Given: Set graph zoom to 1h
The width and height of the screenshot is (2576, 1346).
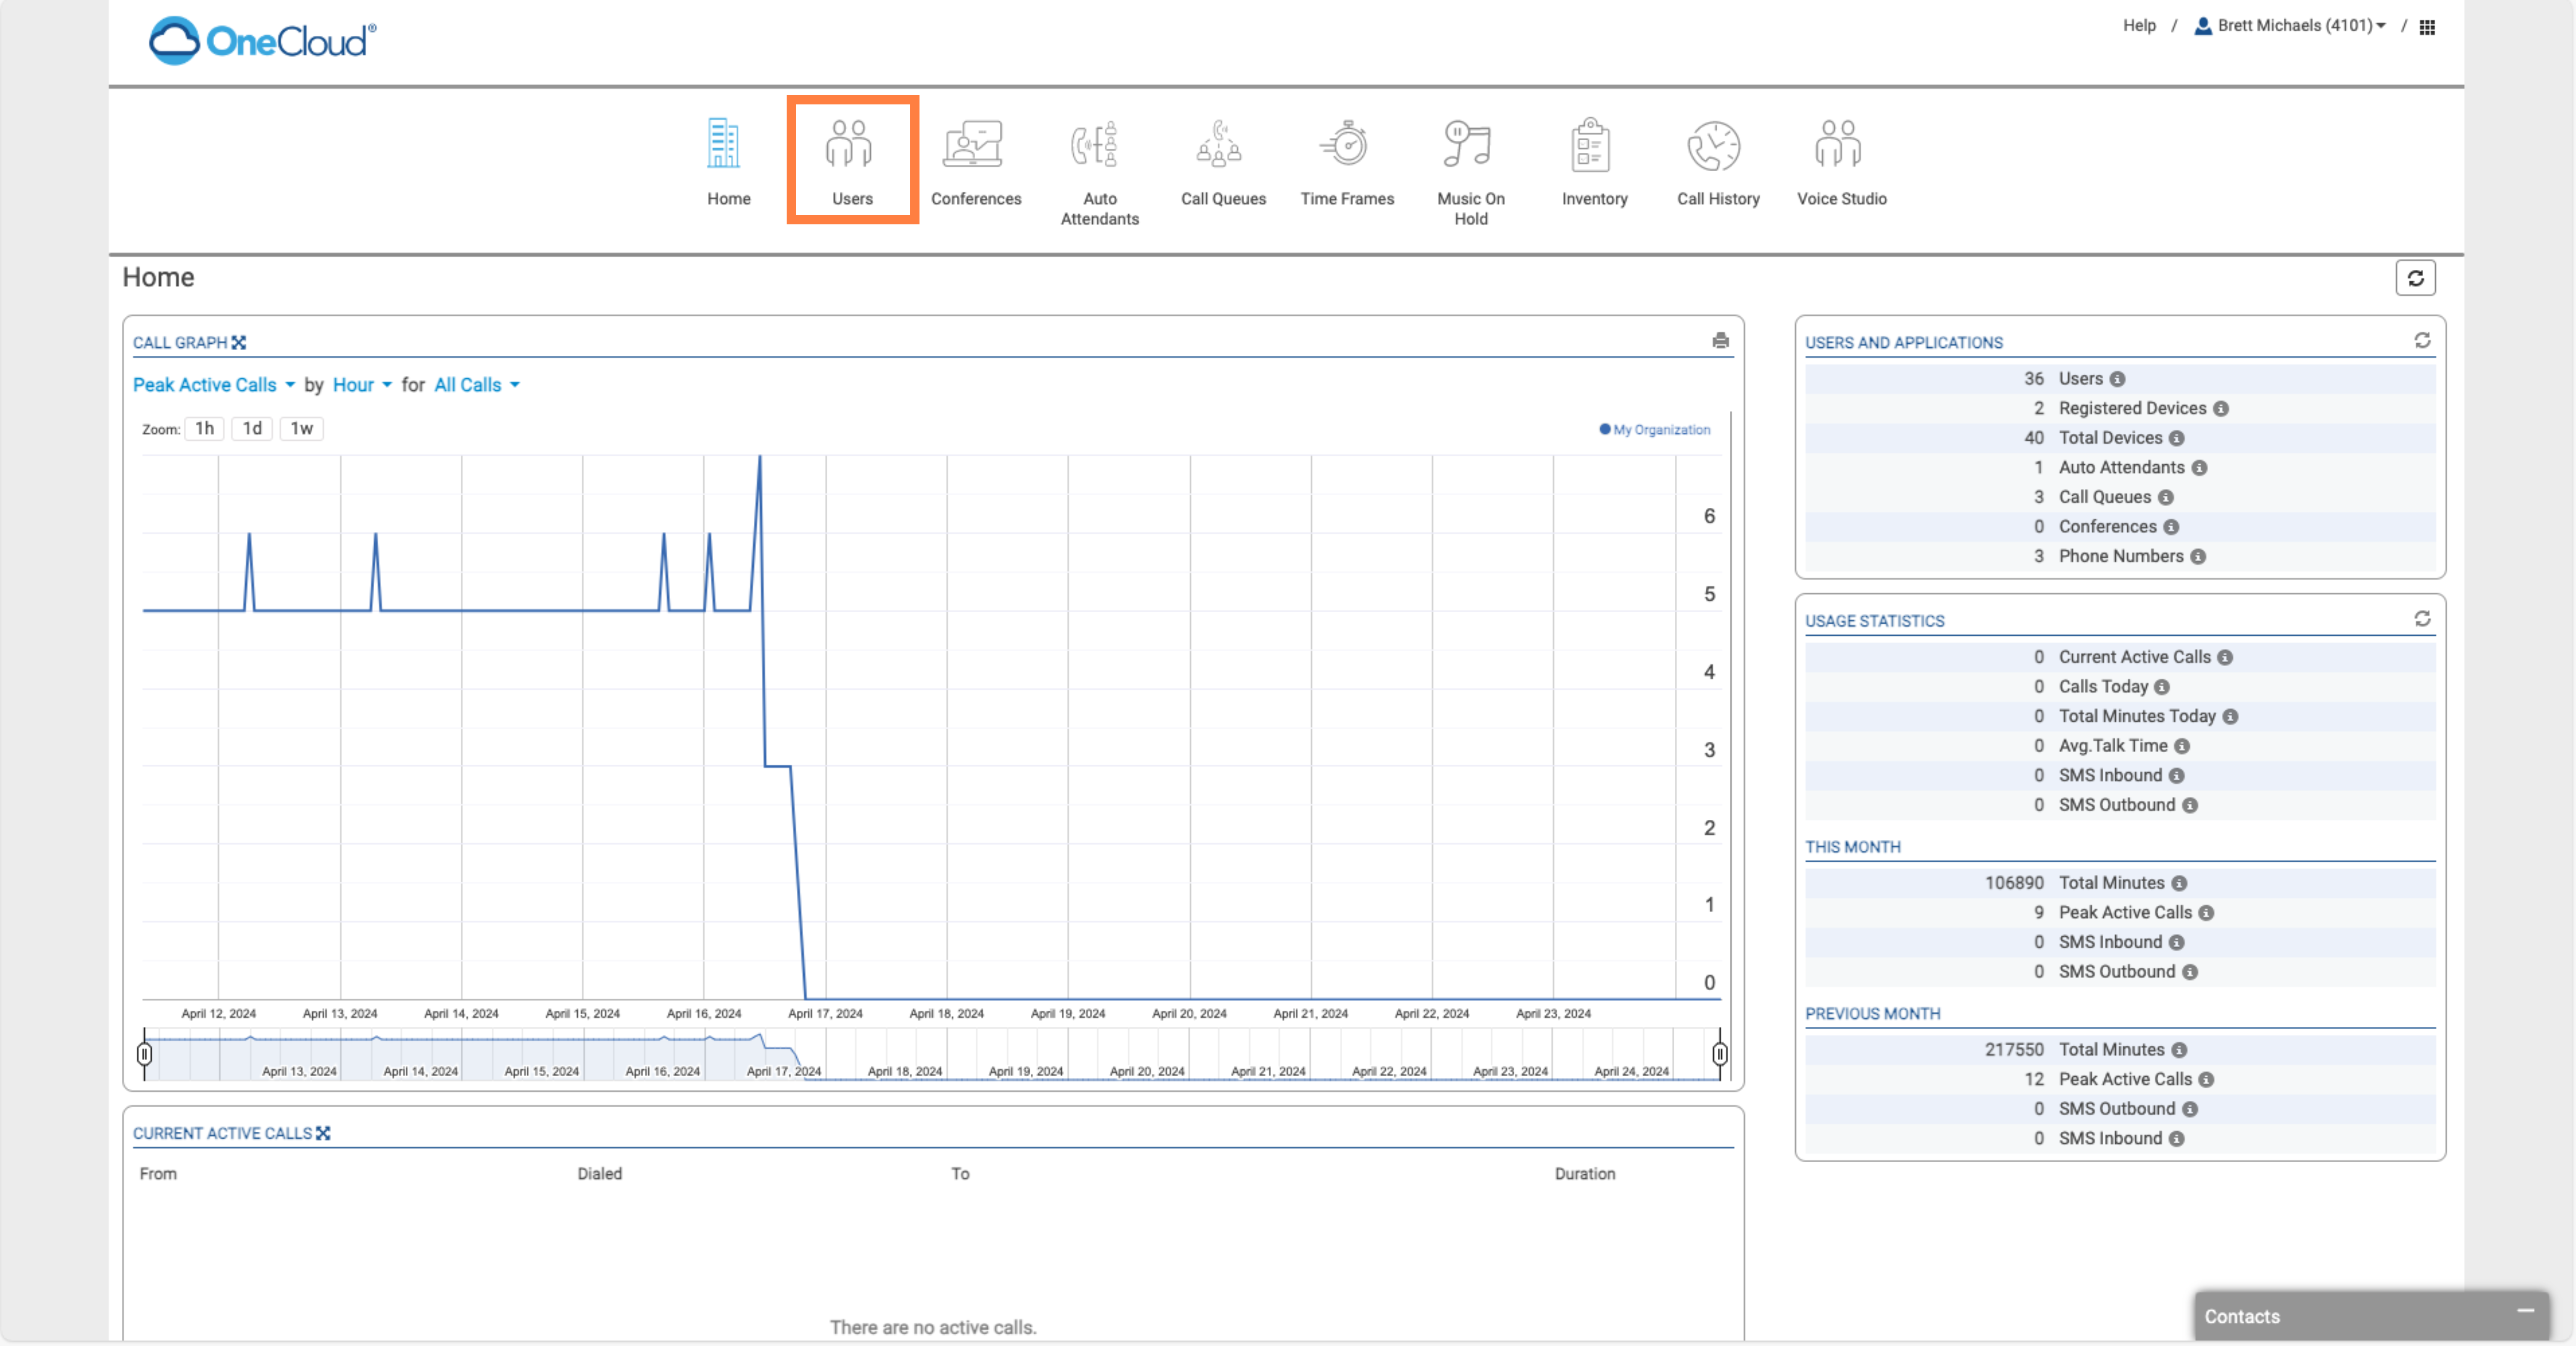Looking at the screenshot, I should 204,429.
